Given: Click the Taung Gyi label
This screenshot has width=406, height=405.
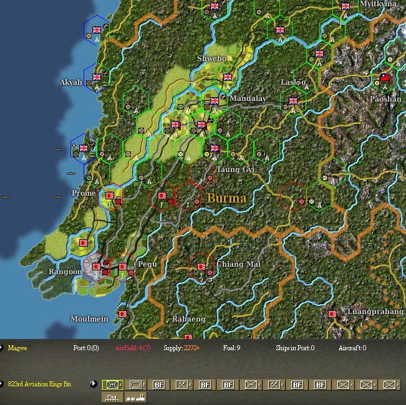Looking at the screenshot, I should coord(236,169).
